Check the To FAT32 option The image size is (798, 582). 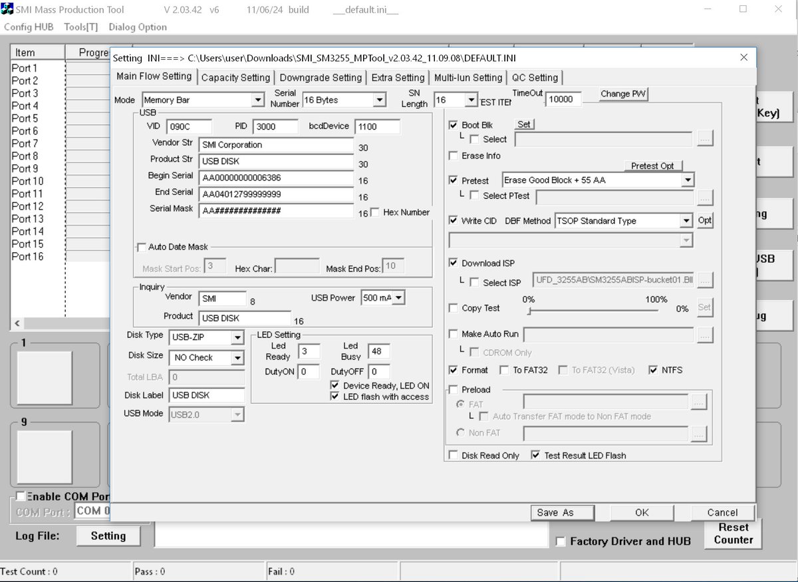[x=505, y=370]
